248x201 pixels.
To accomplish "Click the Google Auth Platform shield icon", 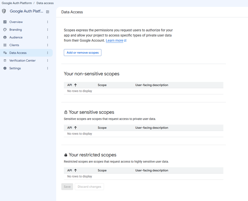I will click(4, 11).
